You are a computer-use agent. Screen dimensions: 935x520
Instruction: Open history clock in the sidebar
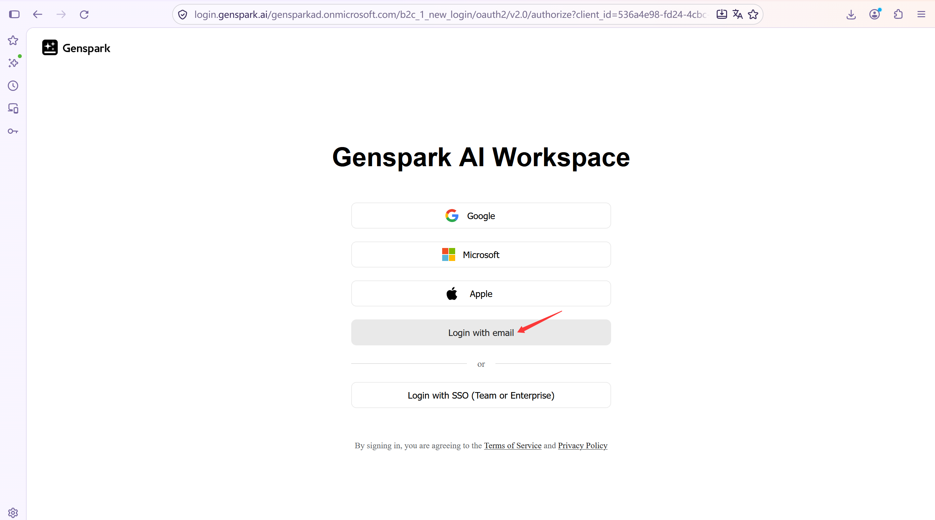(13, 86)
